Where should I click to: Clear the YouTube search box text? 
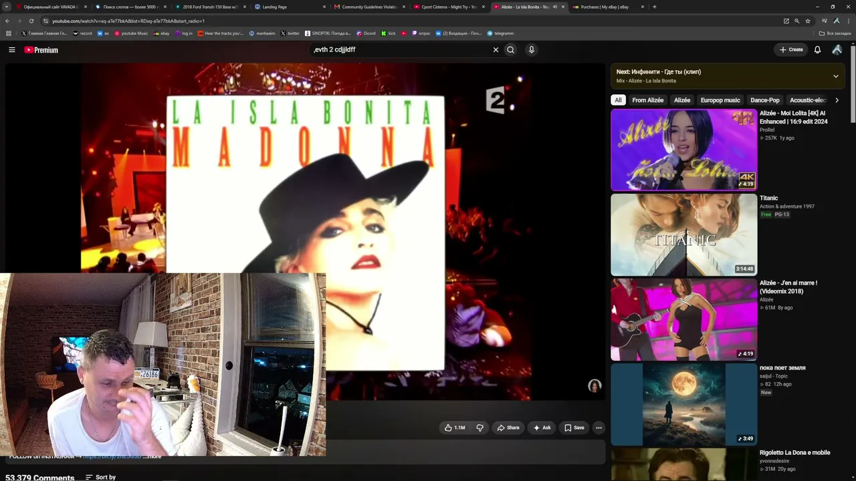[496, 49]
